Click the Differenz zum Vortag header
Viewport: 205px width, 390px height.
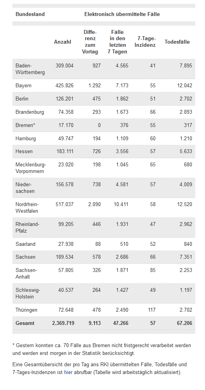tap(90, 42)
